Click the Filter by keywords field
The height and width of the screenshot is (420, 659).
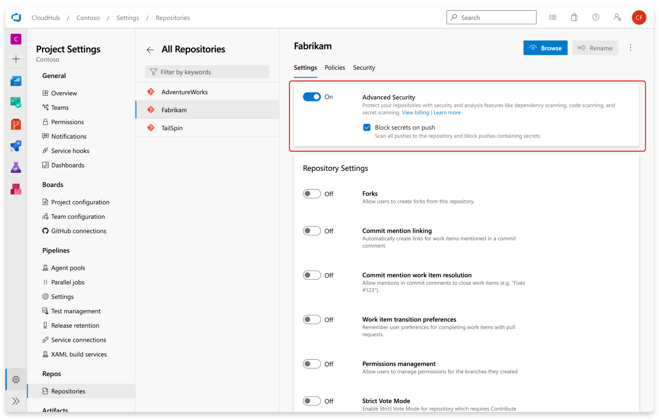[x=207, y=72]
